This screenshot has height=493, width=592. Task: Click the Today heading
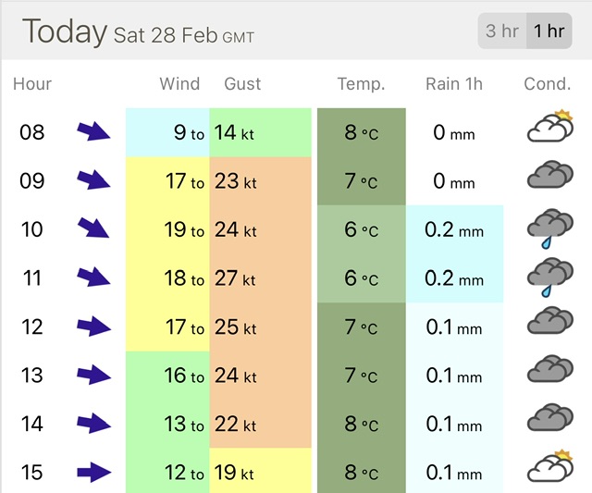click(65, 31)
